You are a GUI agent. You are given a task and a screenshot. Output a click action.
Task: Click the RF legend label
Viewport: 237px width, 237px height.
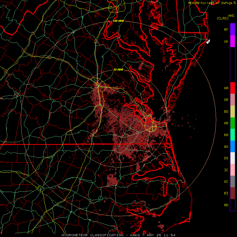point(226,29)
